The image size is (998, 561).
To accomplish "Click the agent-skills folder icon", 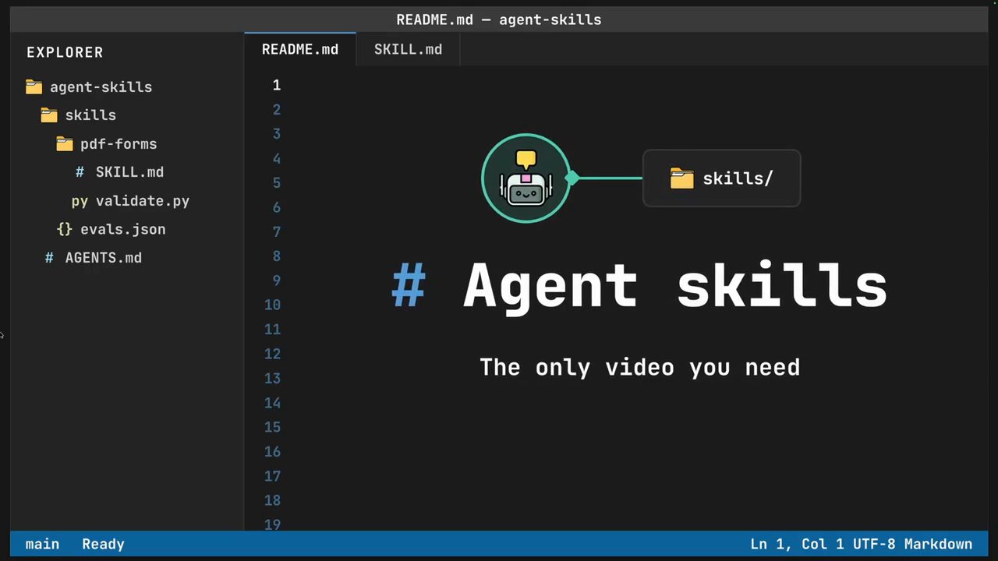I will click(34, 86).
